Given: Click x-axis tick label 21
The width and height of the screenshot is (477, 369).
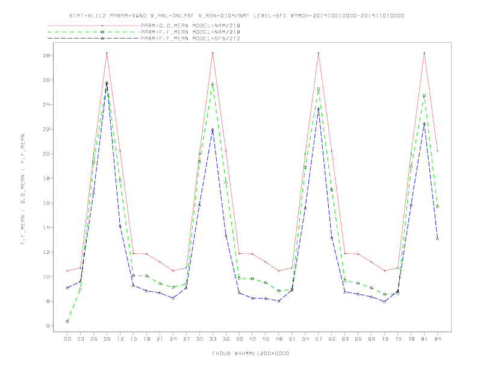Looking at the screenshot, I should click(160, 339).
